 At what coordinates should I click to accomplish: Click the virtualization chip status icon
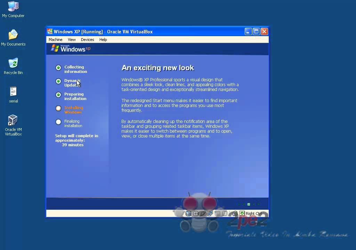tap(225, 214)
